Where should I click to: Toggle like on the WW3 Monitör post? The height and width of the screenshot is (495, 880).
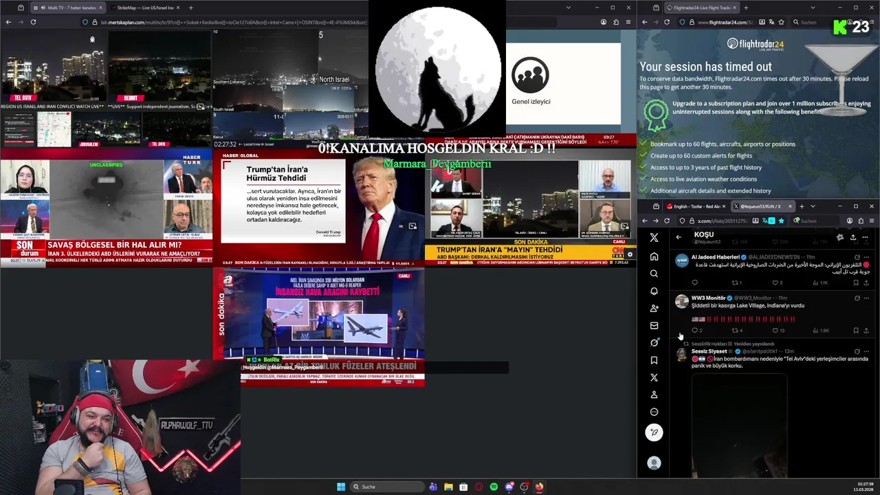click(775, 331)
